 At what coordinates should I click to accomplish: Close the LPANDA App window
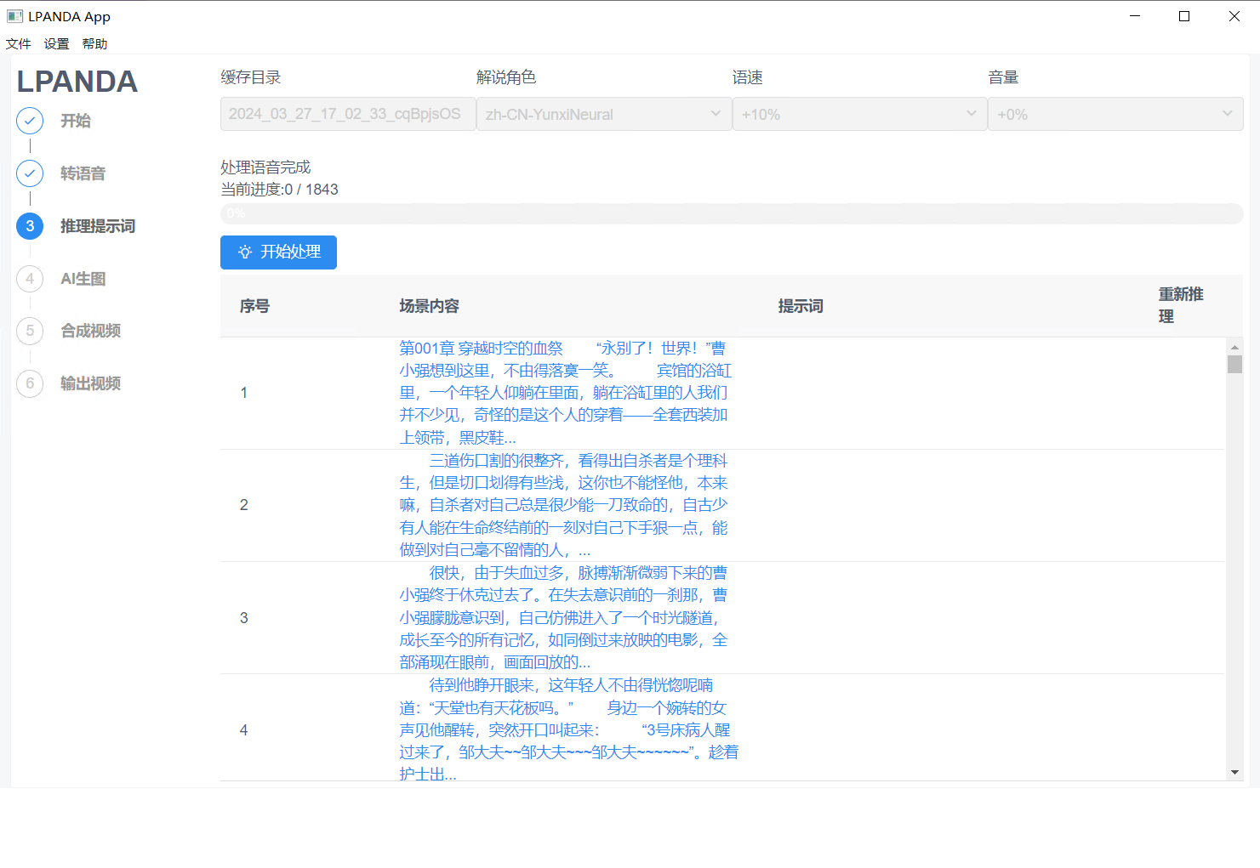pos(1234,16)
